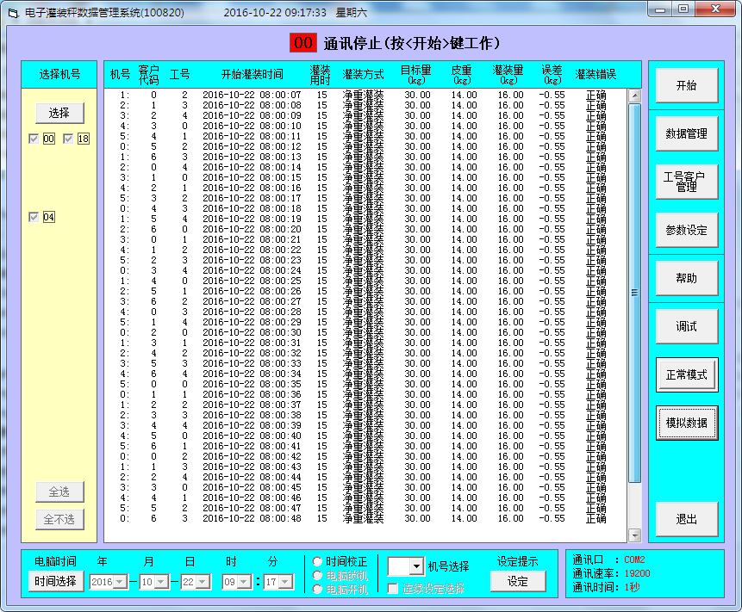Screen dimensions: 742x612
Task: Open 数据管理 data management
Action: point(686,134)
